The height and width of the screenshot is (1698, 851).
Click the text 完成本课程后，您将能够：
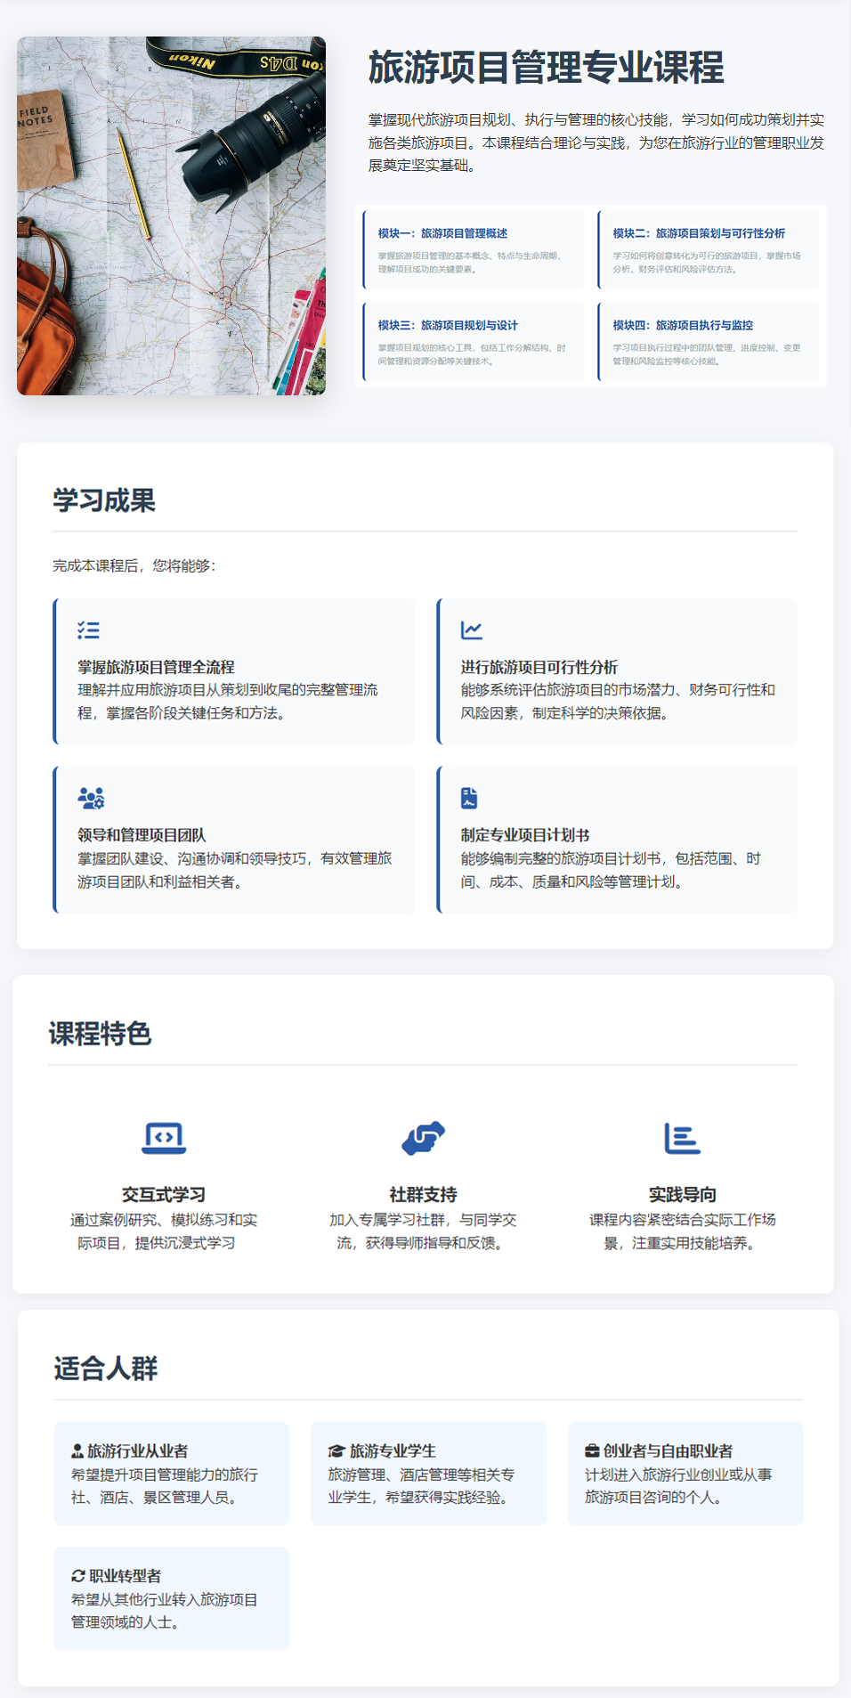click(x=134, y=565)
